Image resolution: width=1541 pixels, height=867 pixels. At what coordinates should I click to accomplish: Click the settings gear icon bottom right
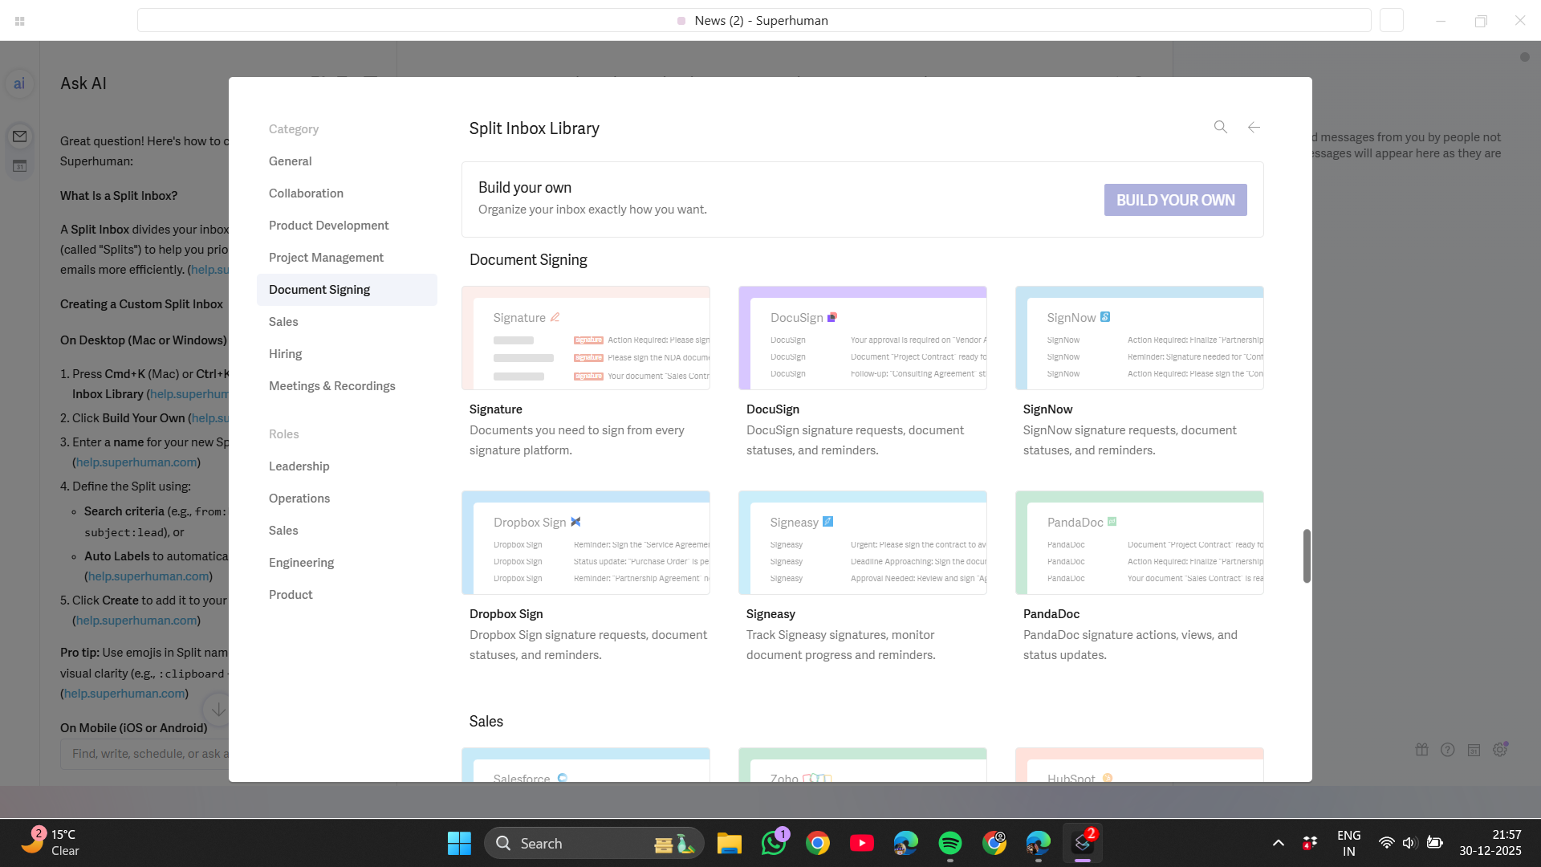tap(1499, 750)
